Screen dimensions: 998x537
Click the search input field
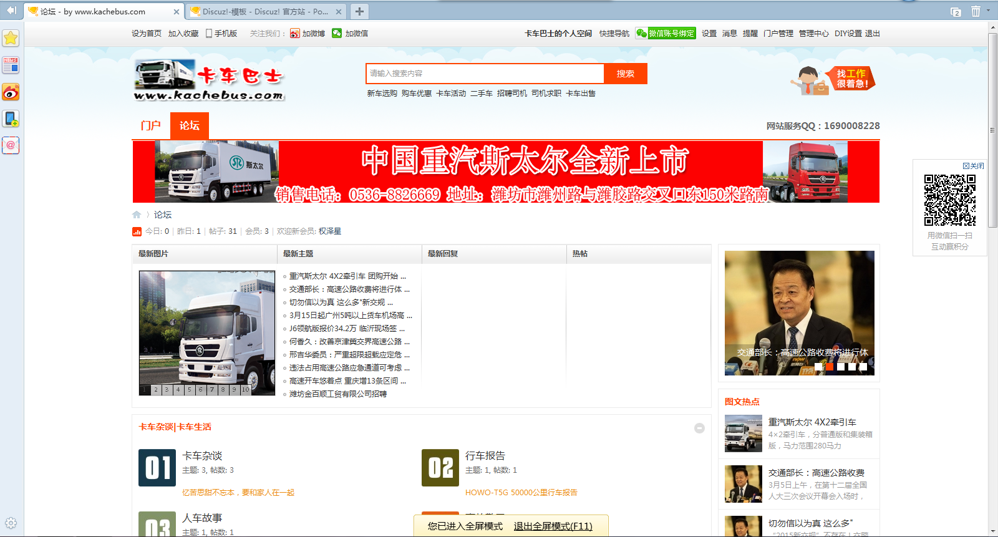(x=485, y=74)
